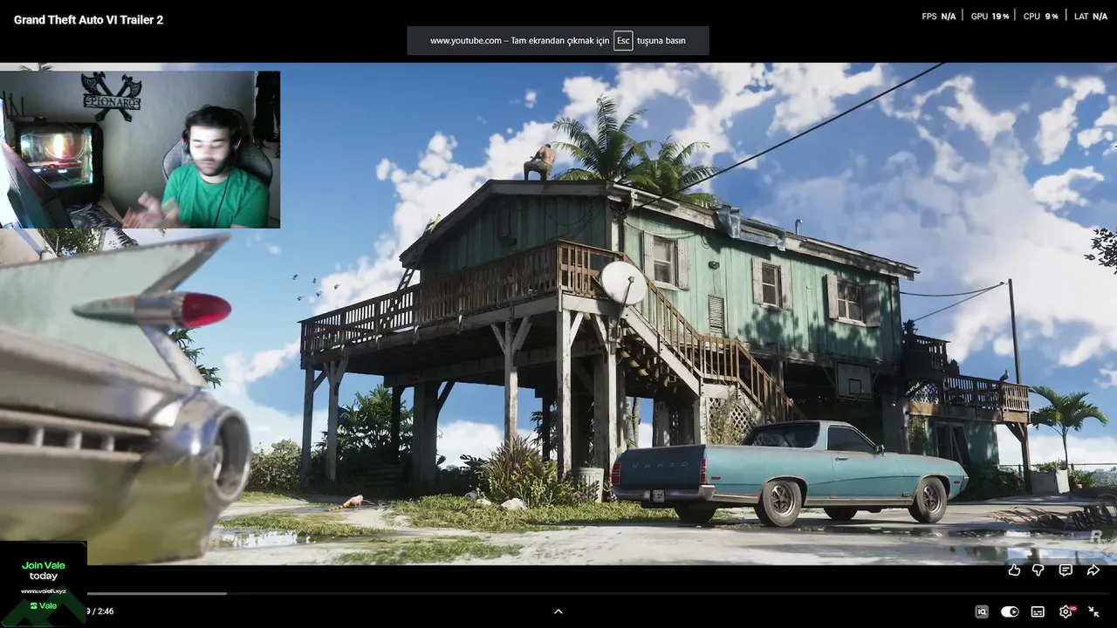Screen dimensions: 1117x628
Task: Click the FPS N/A readout
Action: pyautogui.click(x=939, y=17)
